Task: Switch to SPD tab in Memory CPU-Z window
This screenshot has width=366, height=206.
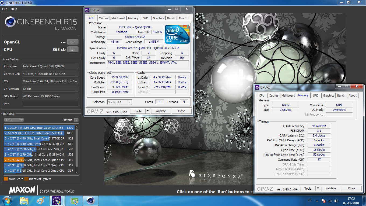Action: coord(316,95)
